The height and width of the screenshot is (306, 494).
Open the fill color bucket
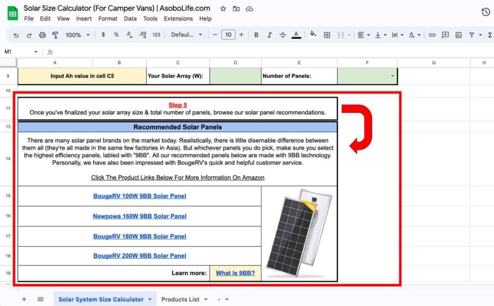pyautogui.click(x=313, y=34)
